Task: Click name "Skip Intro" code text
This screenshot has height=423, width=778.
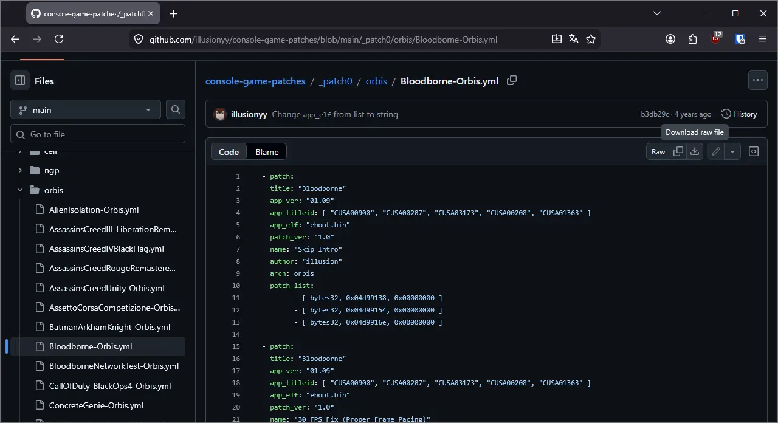Action: [306, 249]
